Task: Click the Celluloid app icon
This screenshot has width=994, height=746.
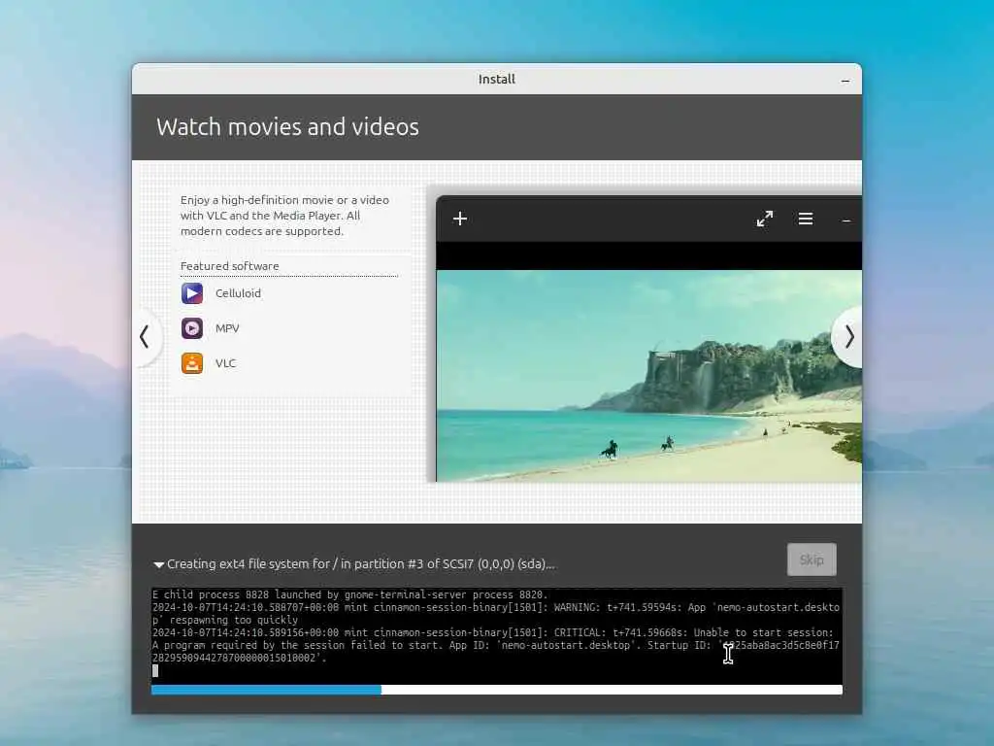Action: click(x=192, y=293)
